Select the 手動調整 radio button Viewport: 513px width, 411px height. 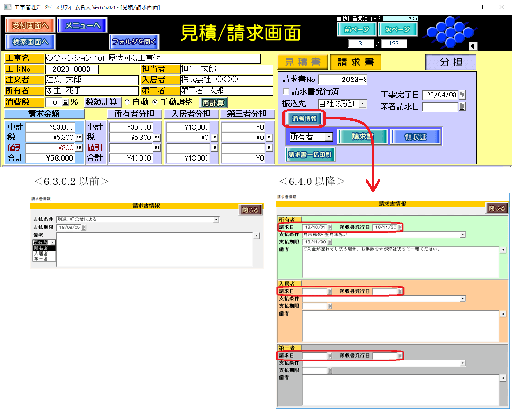155,103
